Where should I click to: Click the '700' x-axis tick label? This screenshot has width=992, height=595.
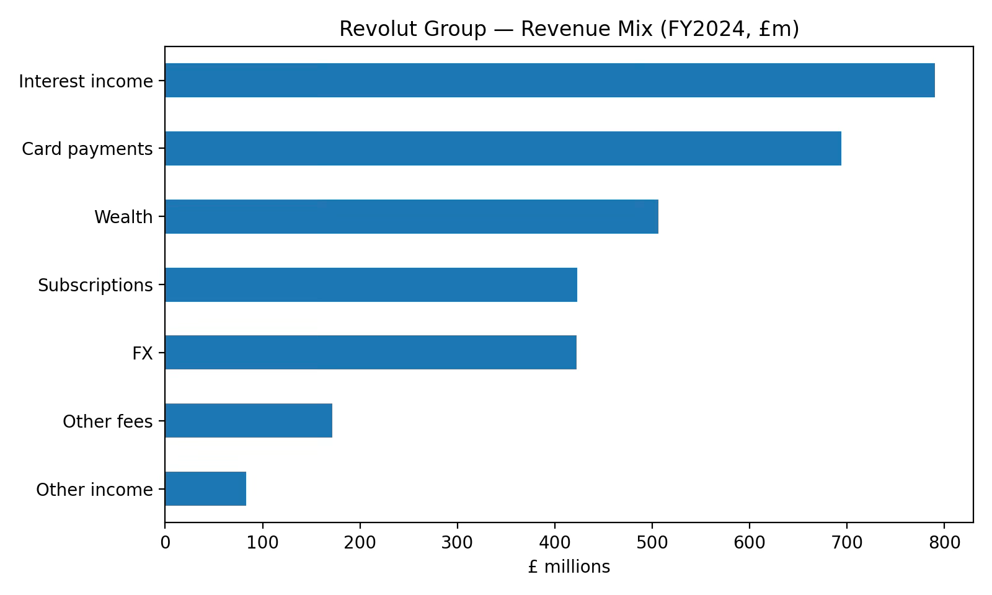pyautogui.click(x=846, y=543)
